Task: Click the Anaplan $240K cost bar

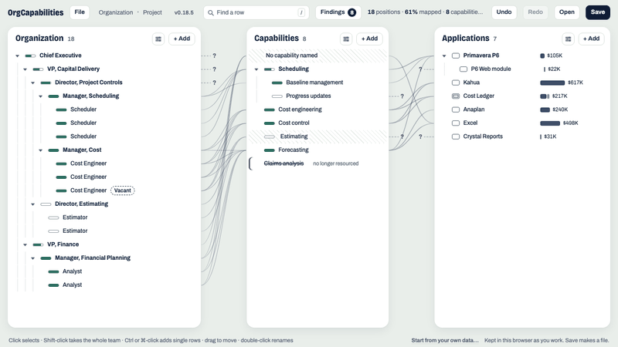Action: pos(545,109)
